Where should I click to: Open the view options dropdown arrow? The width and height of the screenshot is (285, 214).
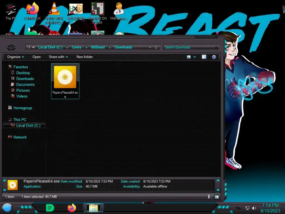(x=195, y=57)
